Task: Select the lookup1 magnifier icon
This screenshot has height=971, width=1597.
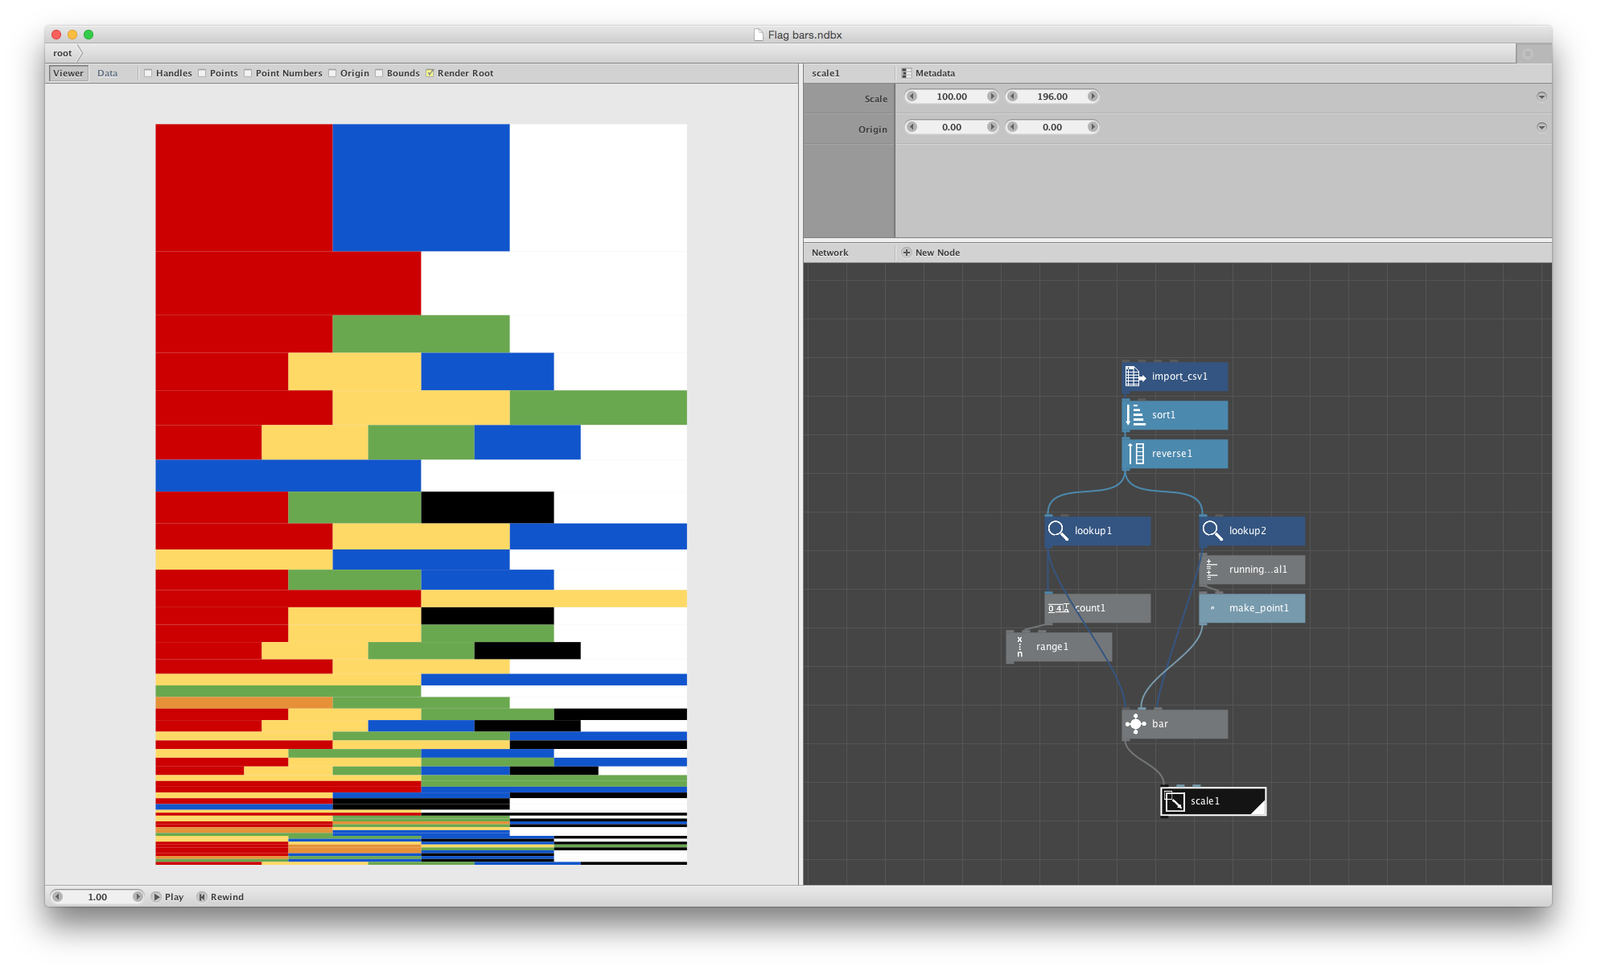Action: [x=1058, y=530]
